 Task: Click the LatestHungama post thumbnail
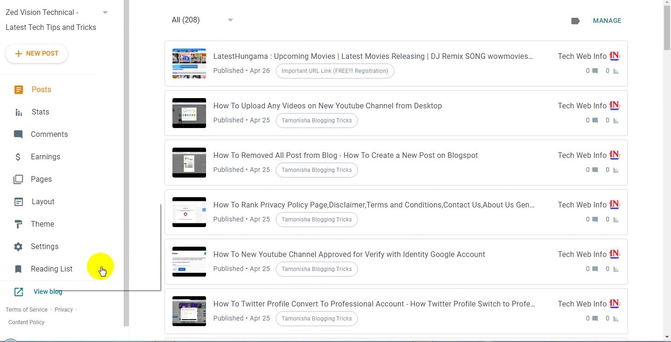tap(189, 64)
